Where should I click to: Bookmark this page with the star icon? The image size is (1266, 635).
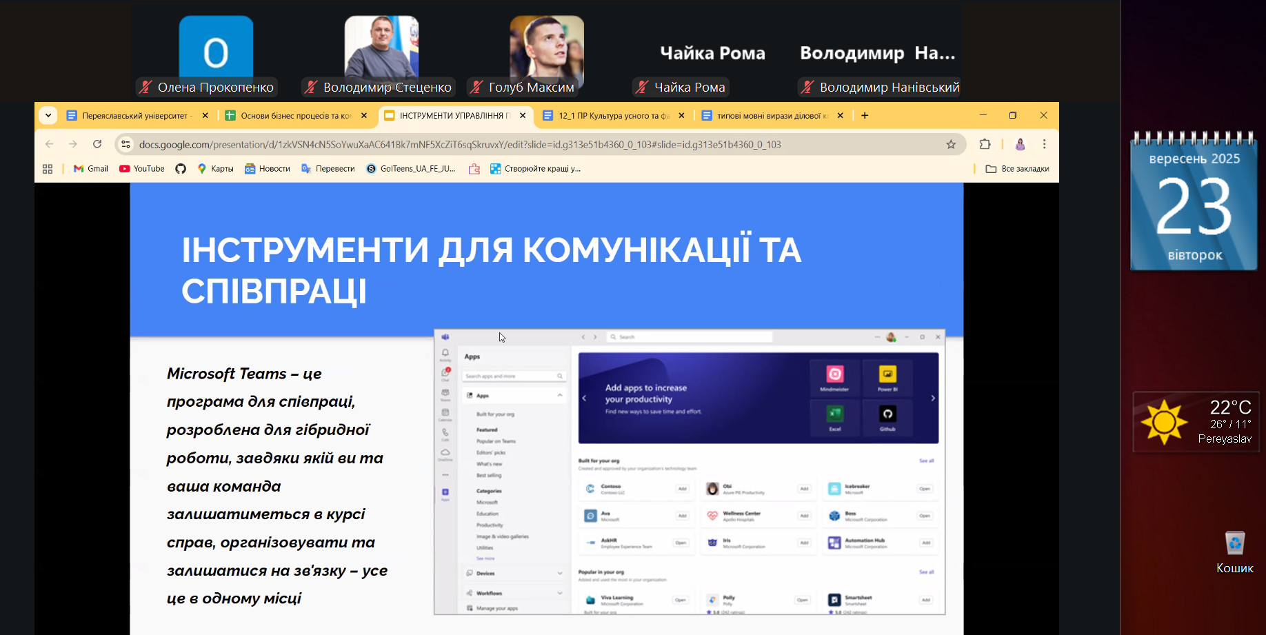pos(951,144)
